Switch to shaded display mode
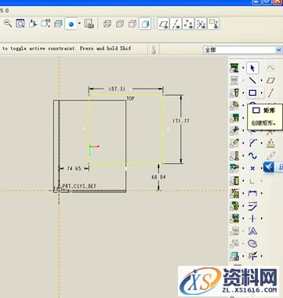The height and width of the screenshot is (298, 283). coord(145,24)
